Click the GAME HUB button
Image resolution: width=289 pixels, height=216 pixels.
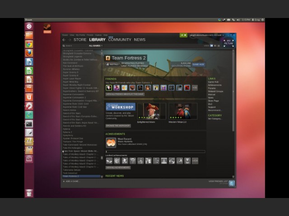pyautogui.click(x=198, y=64)
